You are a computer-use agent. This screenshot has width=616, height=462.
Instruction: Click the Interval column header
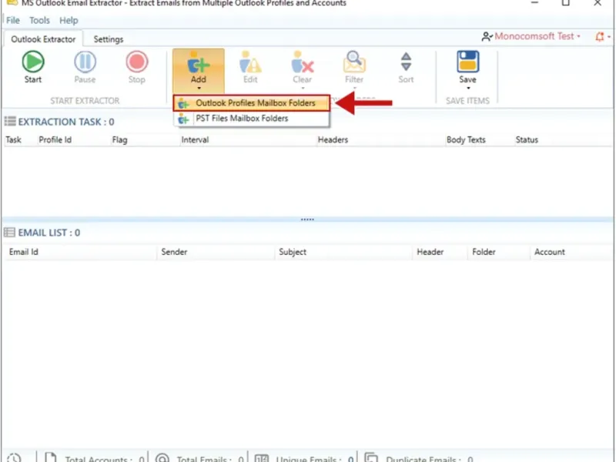pos(195,140)
